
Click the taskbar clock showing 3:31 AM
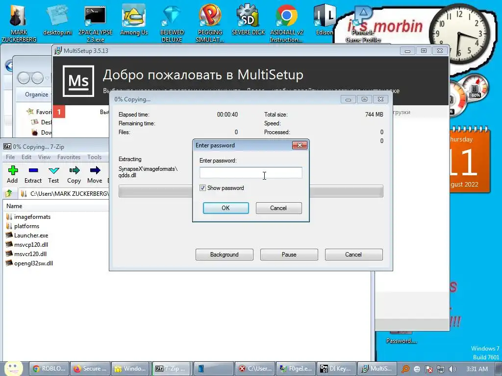(x=477, y=369)
